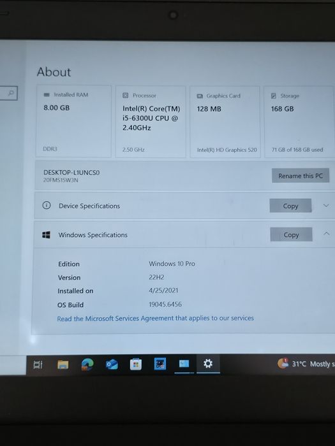Click the Version label
This screenshot has width=335, height=446.
(69, 278)
